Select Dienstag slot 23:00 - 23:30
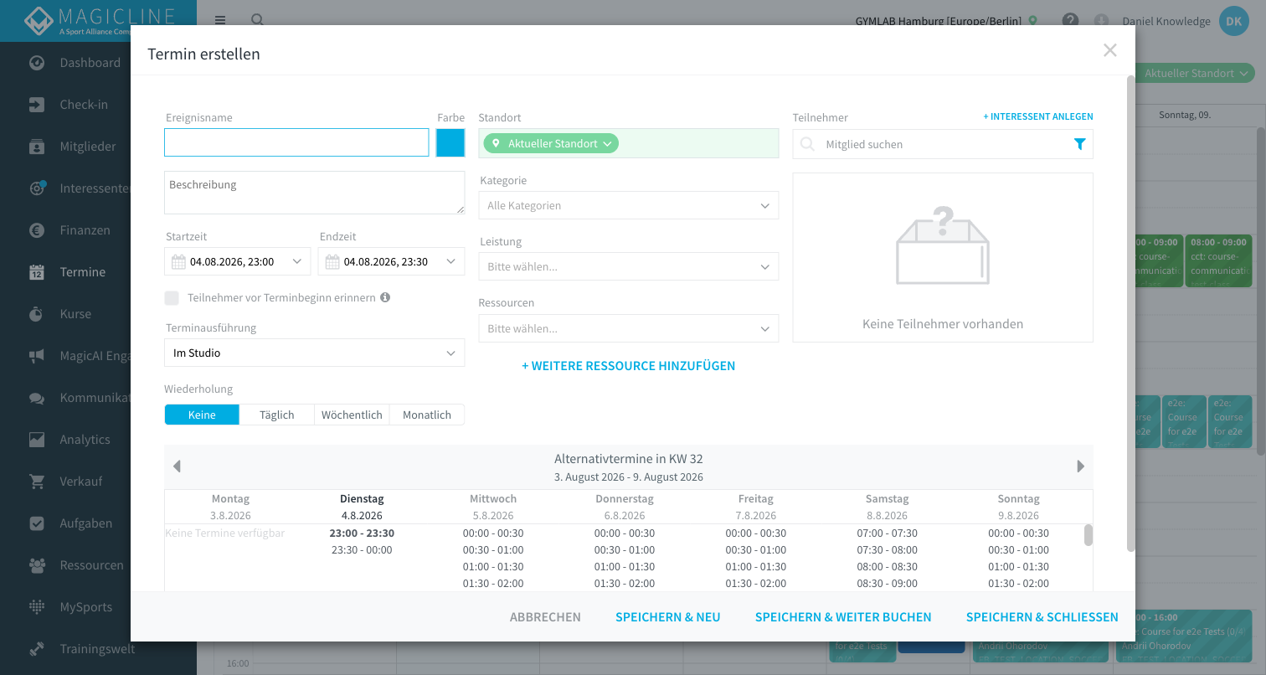Image resolution: width=1266 pixels, height=675 pixels. tap(362, 533)
